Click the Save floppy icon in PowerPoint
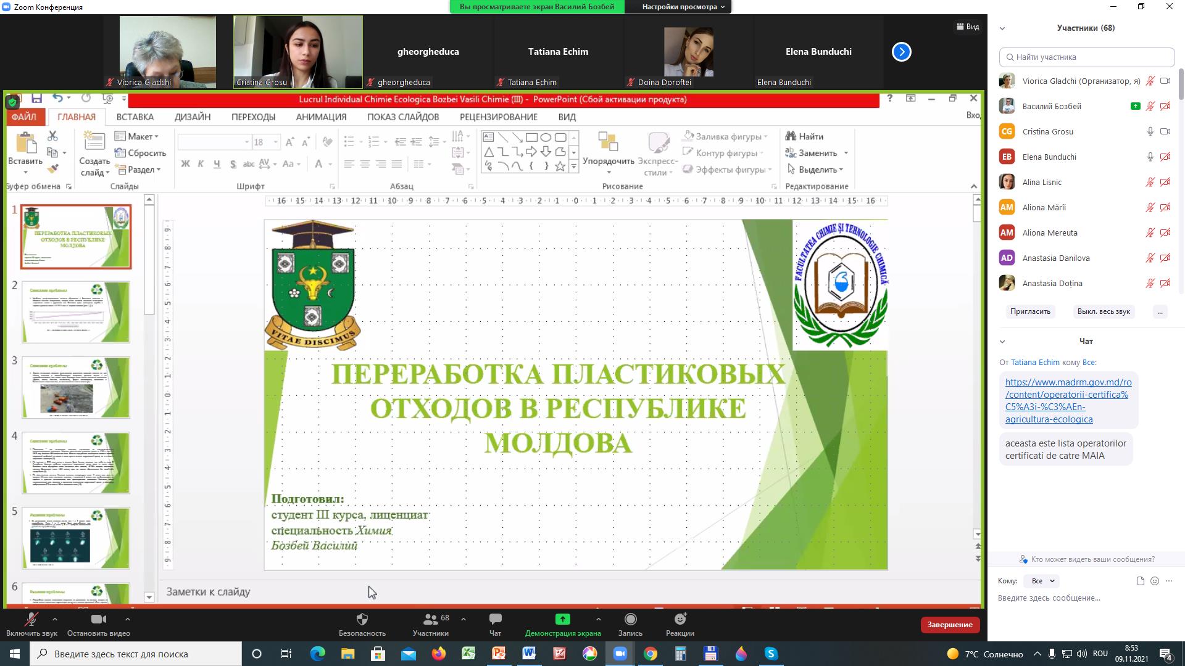Viewport: 1185px width, 666px height. (36, 99)
